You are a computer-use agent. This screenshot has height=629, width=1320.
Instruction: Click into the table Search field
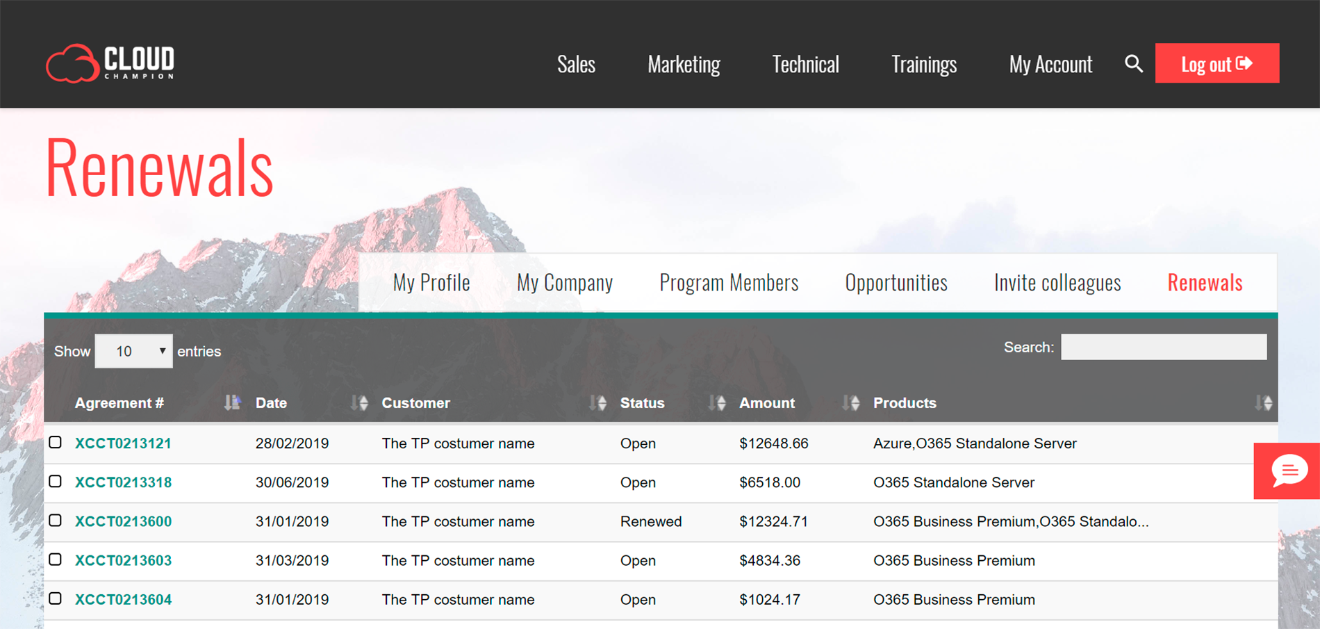pos(1163,347)
